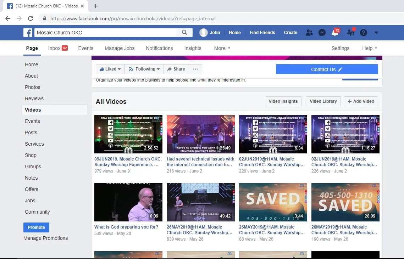Open 'What is God preparing you for?' title
Viewport: 404px width, 259px height.
(126, 227)
